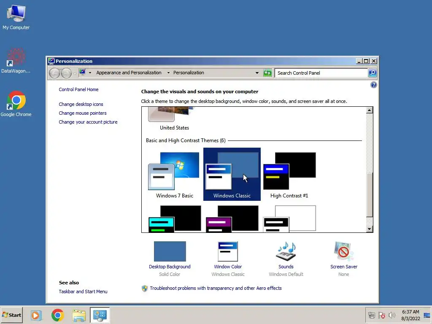
Task: Expand the recent pages dropdown next to Forward
Action: (x=75, y=73)
